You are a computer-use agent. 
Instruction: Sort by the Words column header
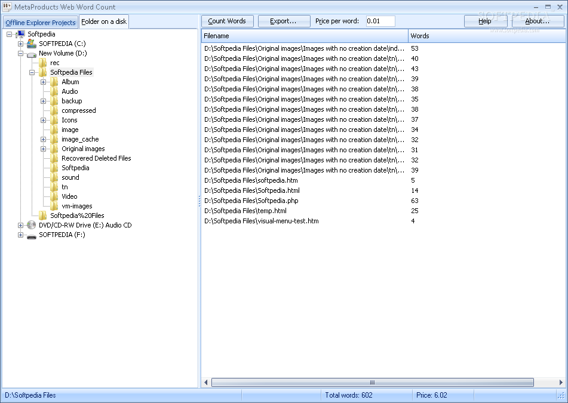(487, 36)
